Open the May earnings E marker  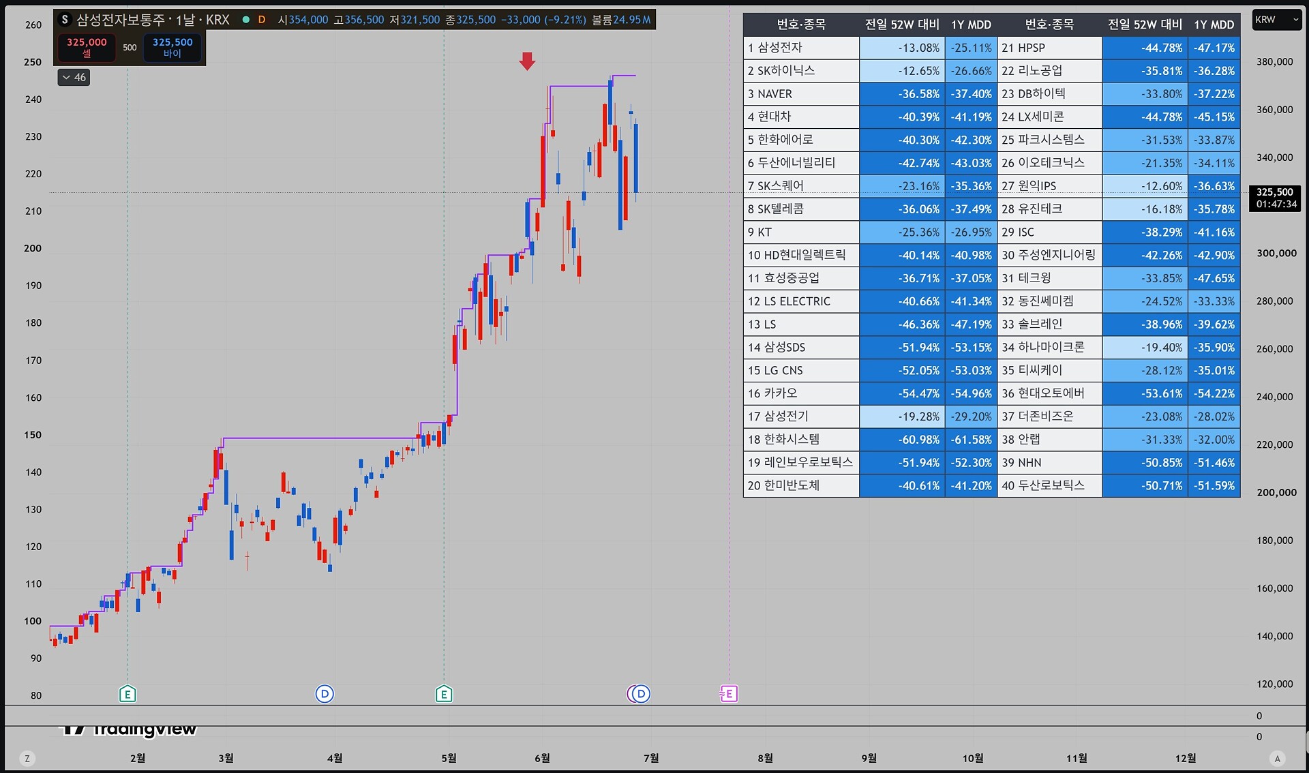coord(444,694)
